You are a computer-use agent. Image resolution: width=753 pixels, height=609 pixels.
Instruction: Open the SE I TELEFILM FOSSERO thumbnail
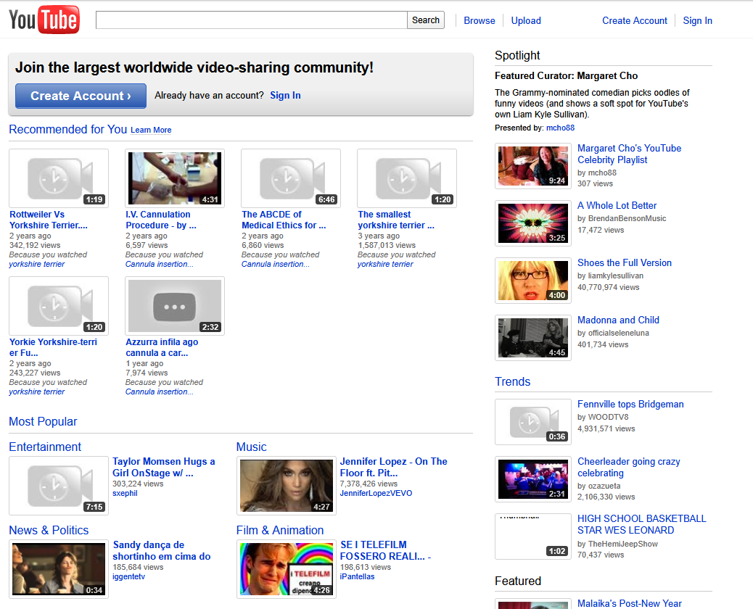(286, 569)
